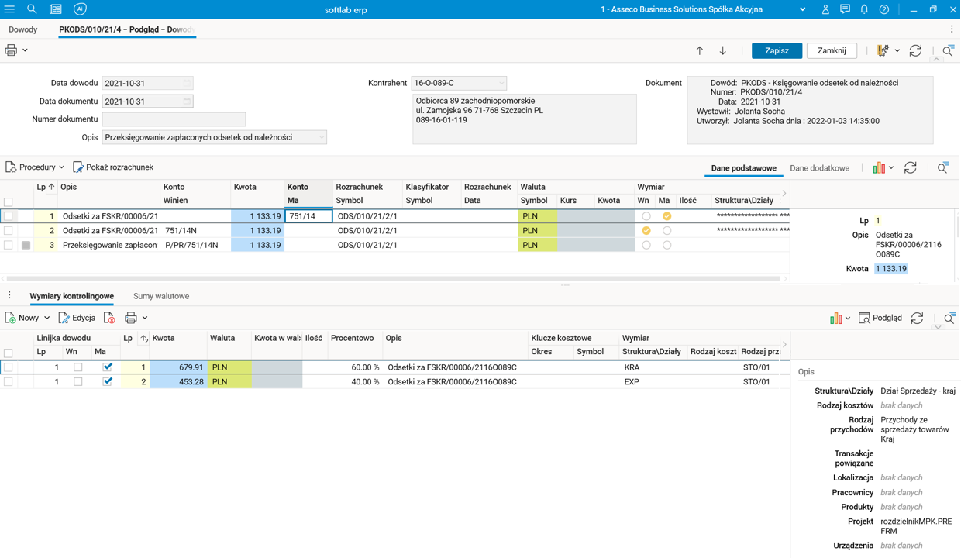Refresh the dimensions grid
This screenshot has height=558, width=961.
(x=918, y=318)
